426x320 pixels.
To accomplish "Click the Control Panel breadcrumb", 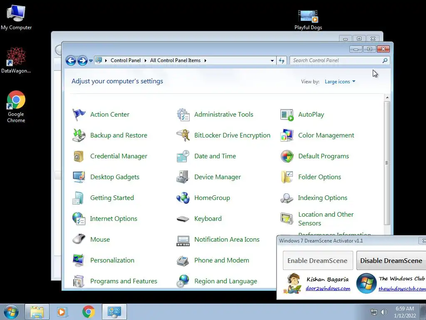I will coord(126,60).
